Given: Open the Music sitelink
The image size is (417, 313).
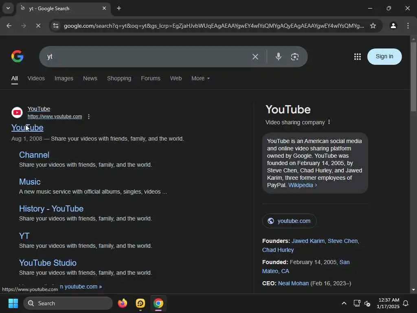Looking at the screenshot, I should click(x=30, y=182).
